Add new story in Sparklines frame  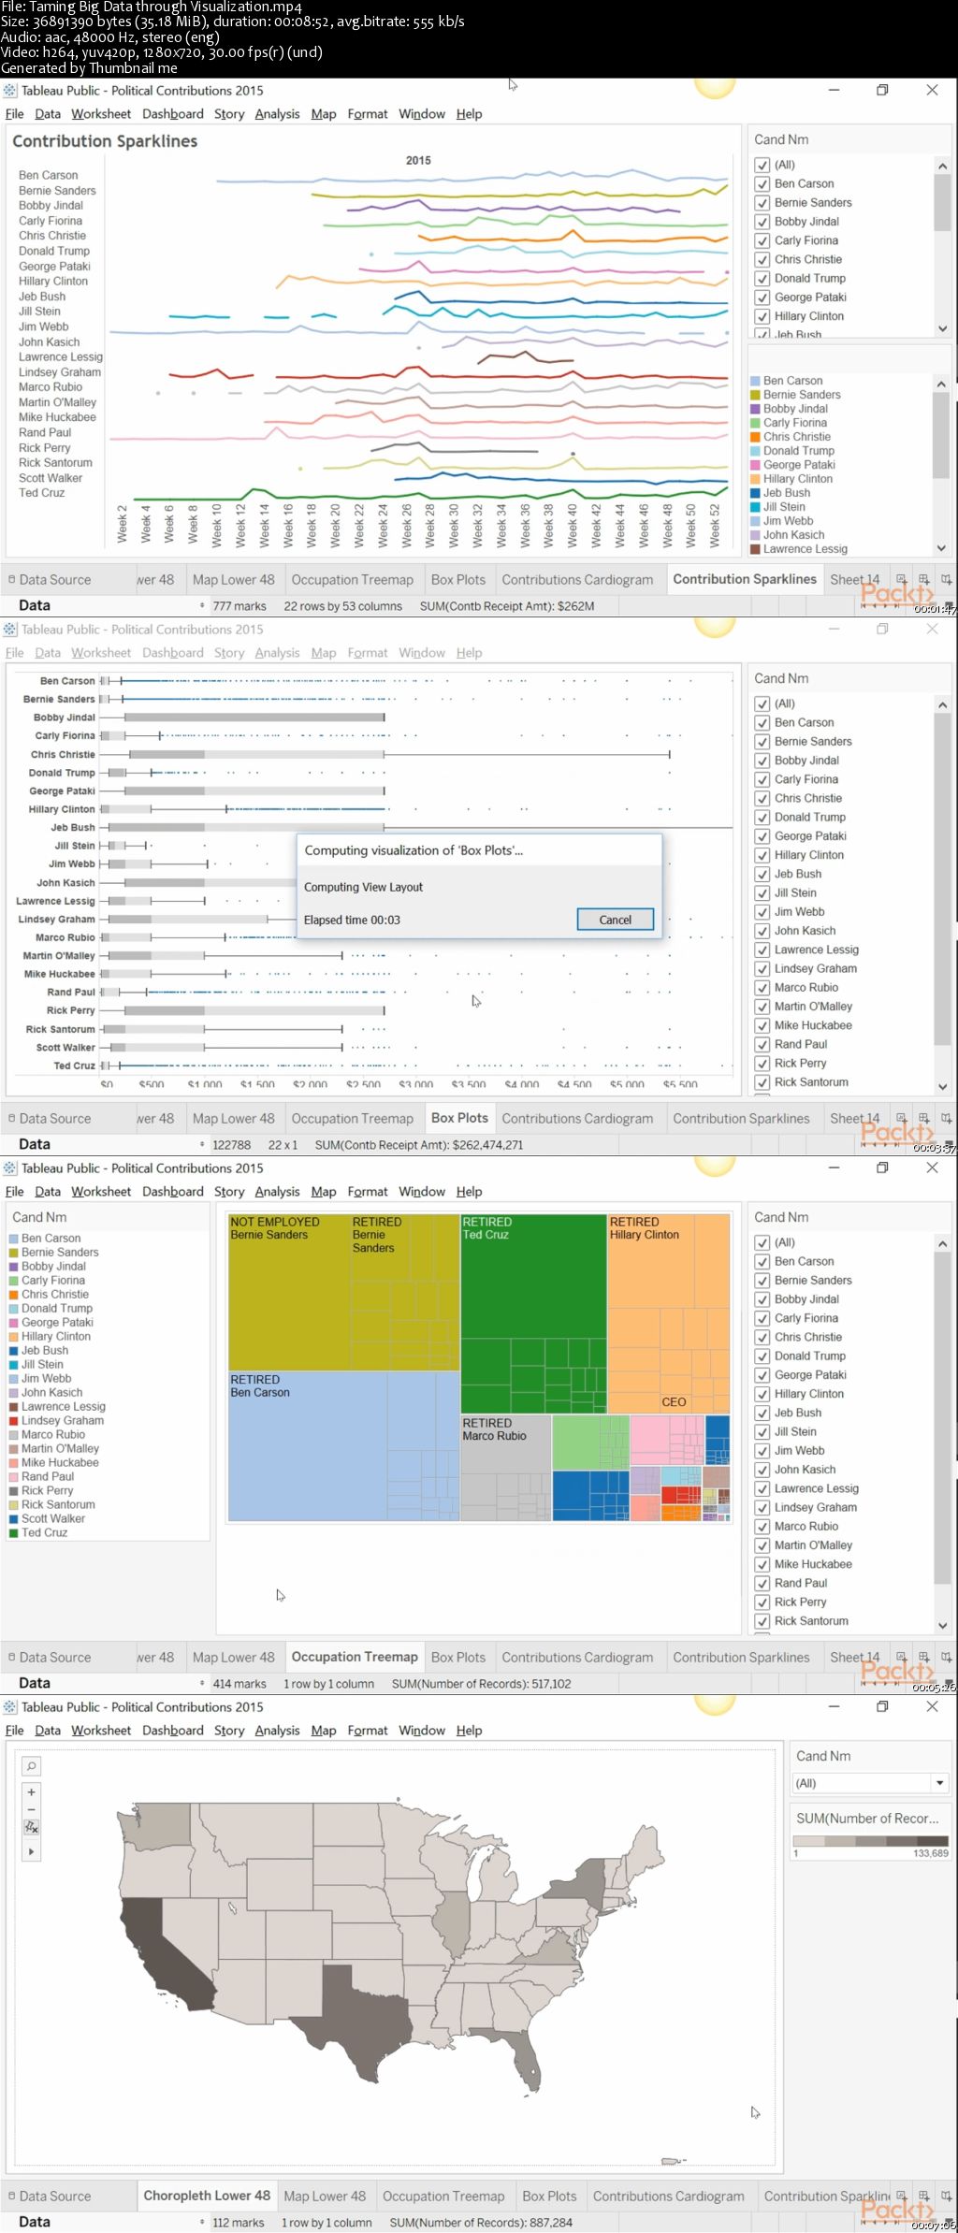pyautogui.click(x=946, y=579)
